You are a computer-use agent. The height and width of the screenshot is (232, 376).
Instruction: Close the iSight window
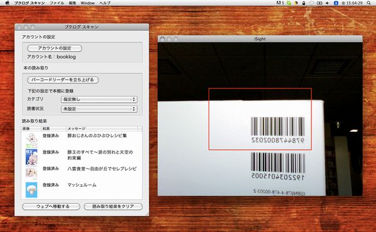pyautogui.click(x=162, y=39)
